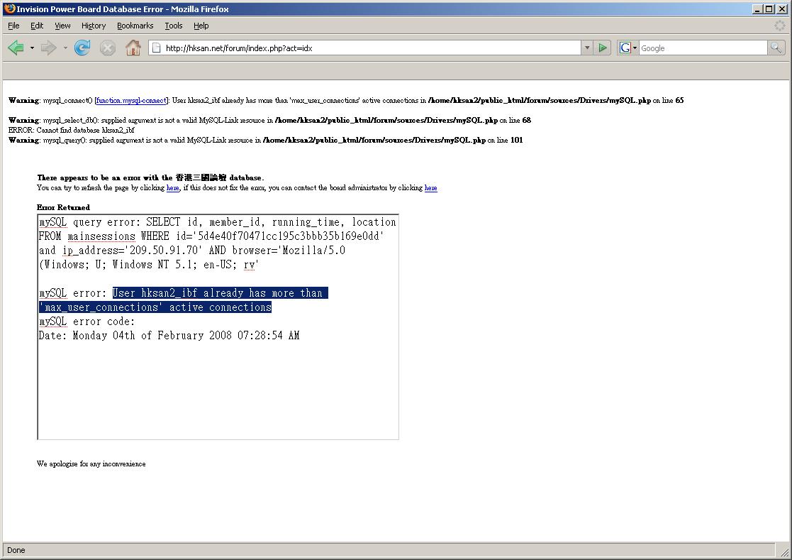The image size is (792, 560).
Task: Click the green Go arrow button
Action: (x=603, y=48)
